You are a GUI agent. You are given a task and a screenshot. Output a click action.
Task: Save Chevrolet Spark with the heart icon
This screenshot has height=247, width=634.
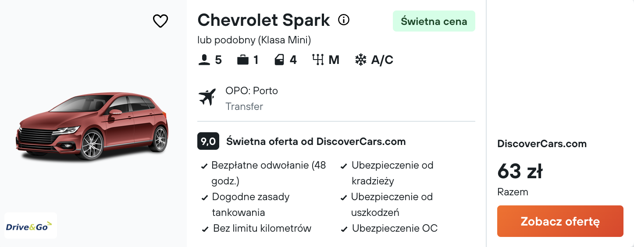point(160,21)
